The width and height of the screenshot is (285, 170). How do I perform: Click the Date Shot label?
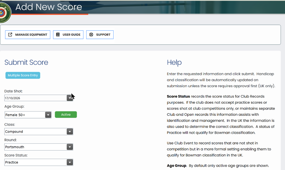(x=13, y=91)
